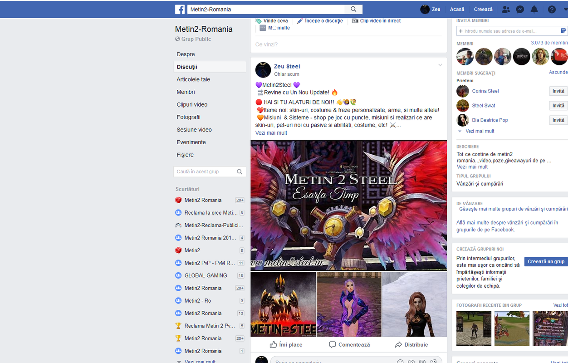Click the group search magnifier icon
The height and width of the screenshot is (363, 568).
(x=240, y=172)
